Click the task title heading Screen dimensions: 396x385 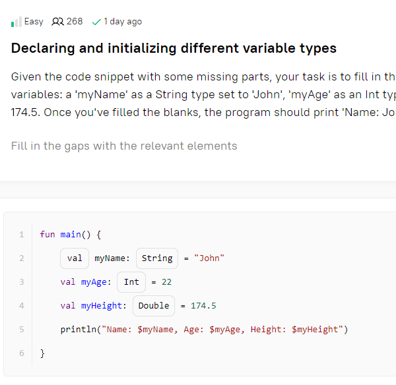click(x=174, y=48)
